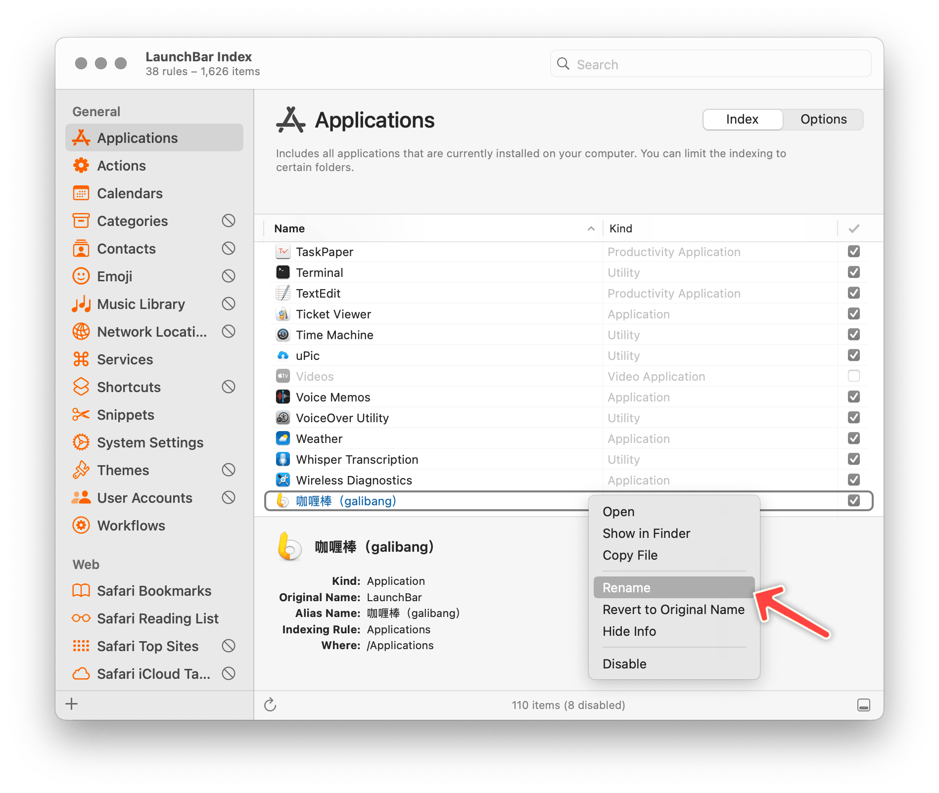Toggle disabled mark on Emoji rule
939x793 pixels.
[229, 276]
